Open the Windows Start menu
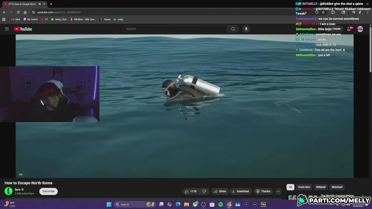The height and width of the screenshot is (209, 372). click(x=109, y=204)
